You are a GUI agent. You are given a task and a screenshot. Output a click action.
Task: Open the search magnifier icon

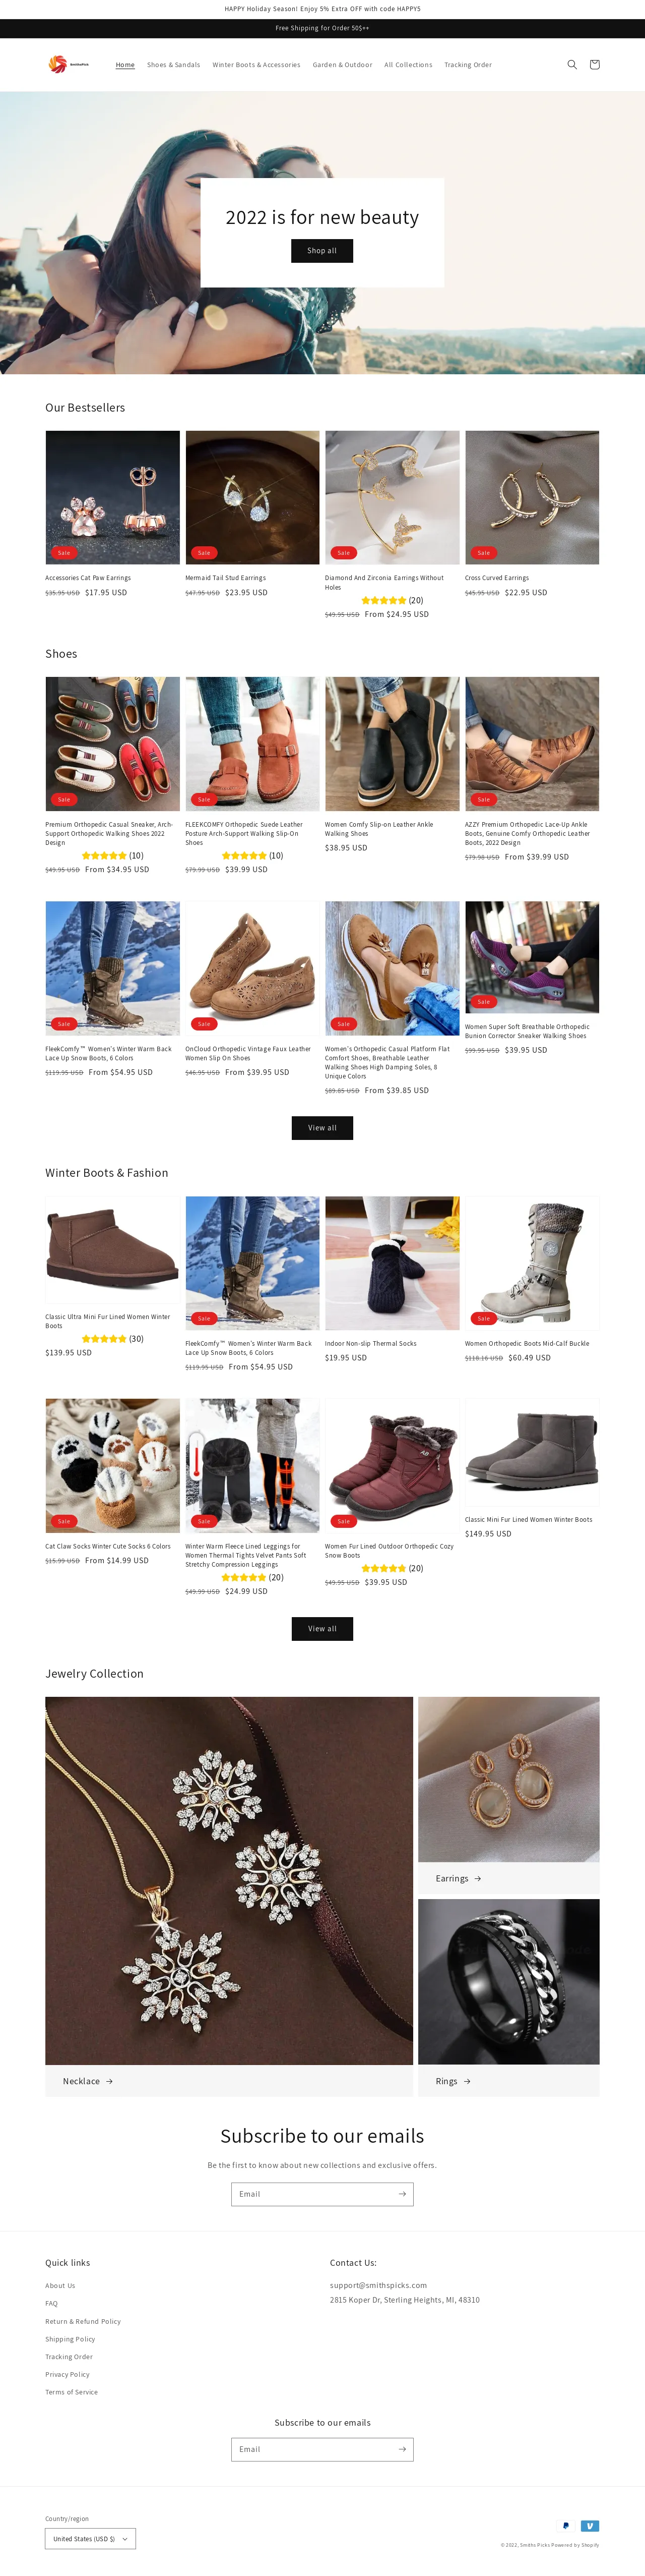point(572,65)
